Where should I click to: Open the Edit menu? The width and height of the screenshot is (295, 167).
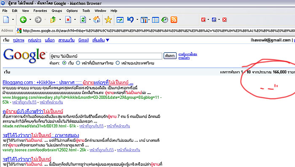[x=15, y=11]
